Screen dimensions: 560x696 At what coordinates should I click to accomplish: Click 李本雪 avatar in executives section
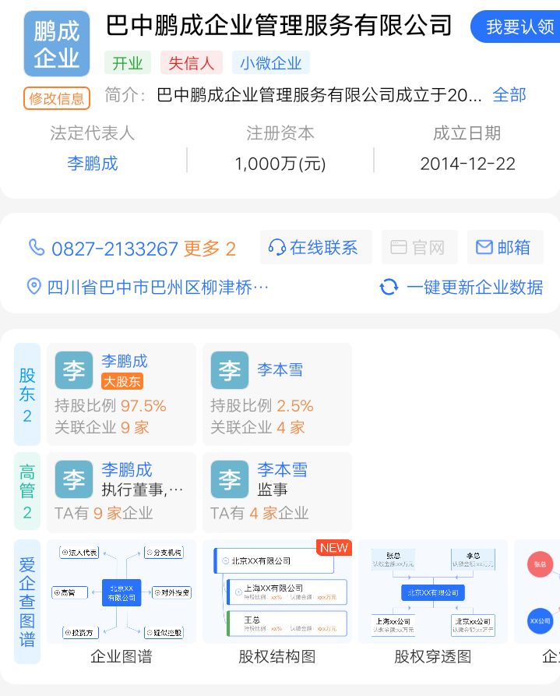click(x=230, y=479)
